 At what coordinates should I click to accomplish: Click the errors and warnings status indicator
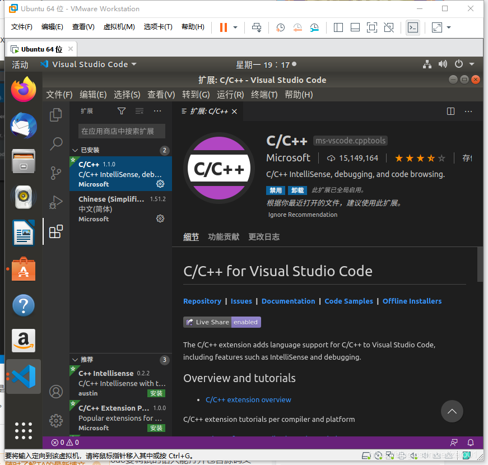(65, 442)
